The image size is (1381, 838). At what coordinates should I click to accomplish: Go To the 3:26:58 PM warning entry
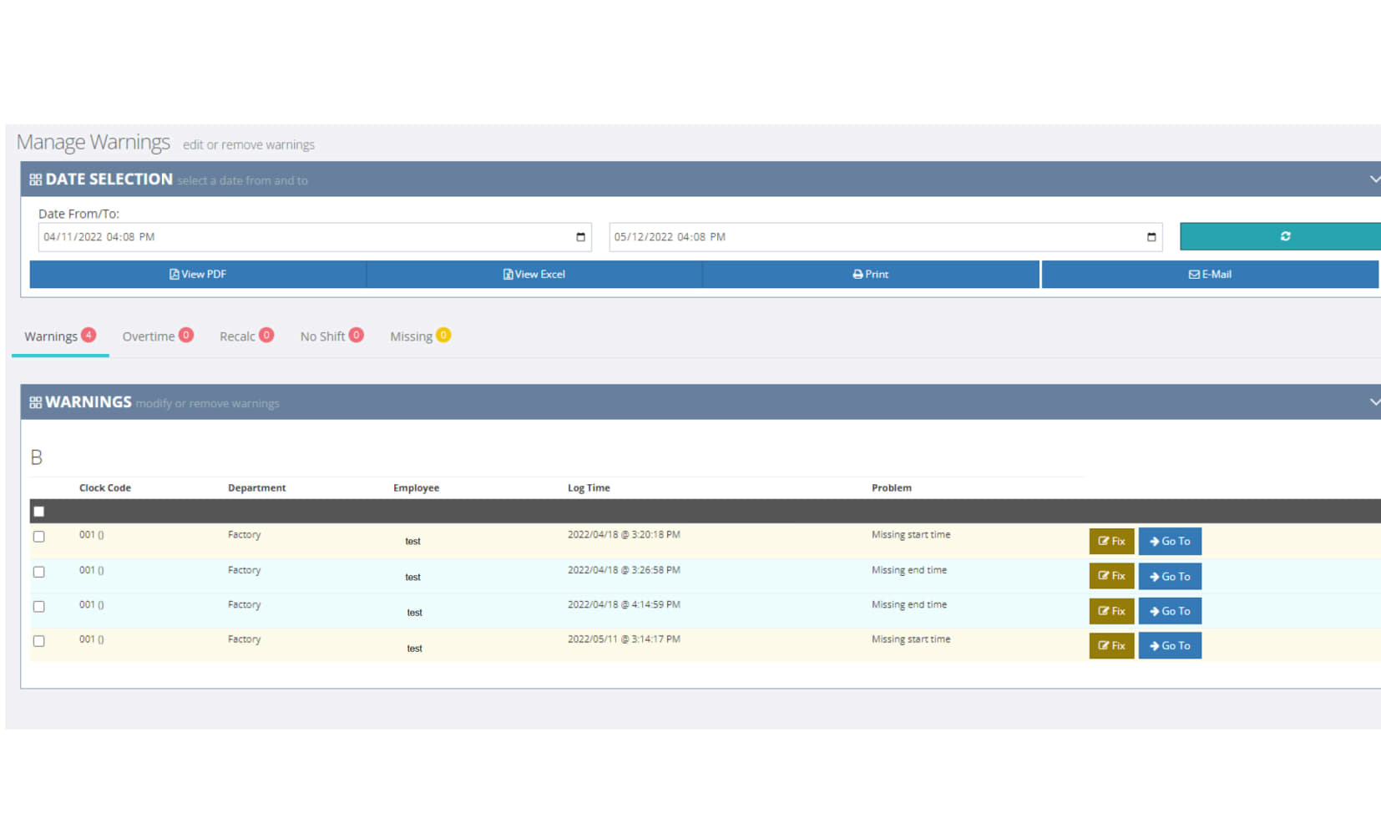pyautogui.click(x=1170, y=576)
